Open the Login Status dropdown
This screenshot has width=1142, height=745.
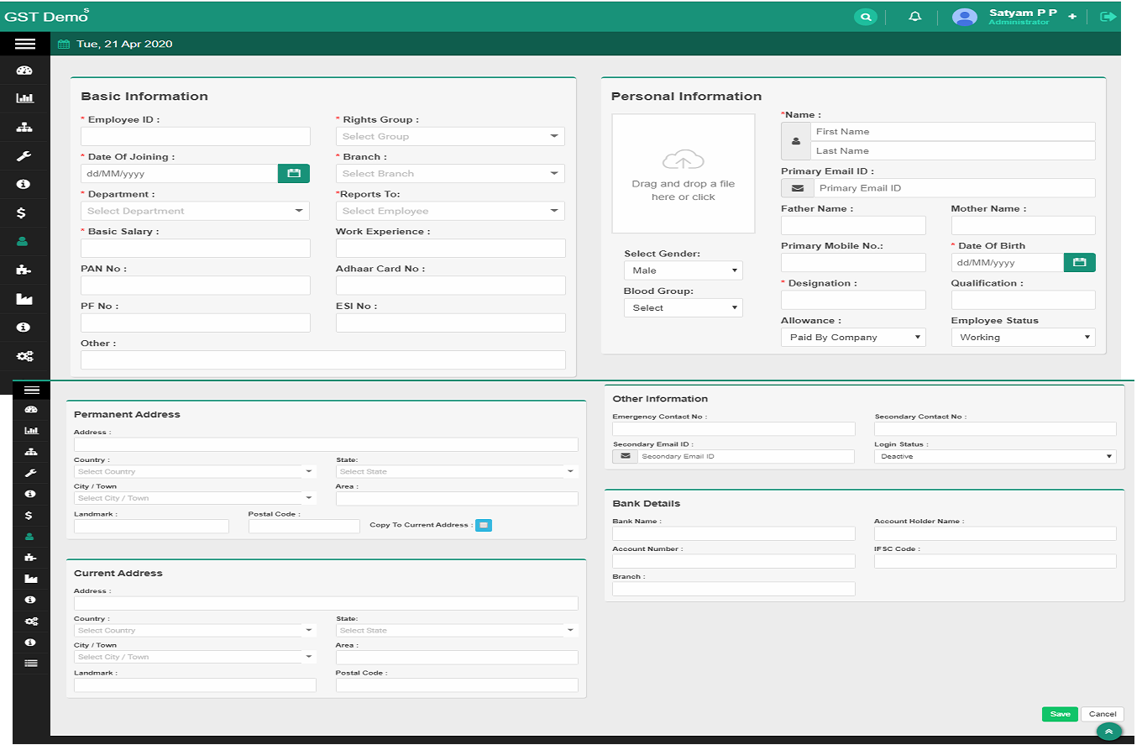point(995,457)
